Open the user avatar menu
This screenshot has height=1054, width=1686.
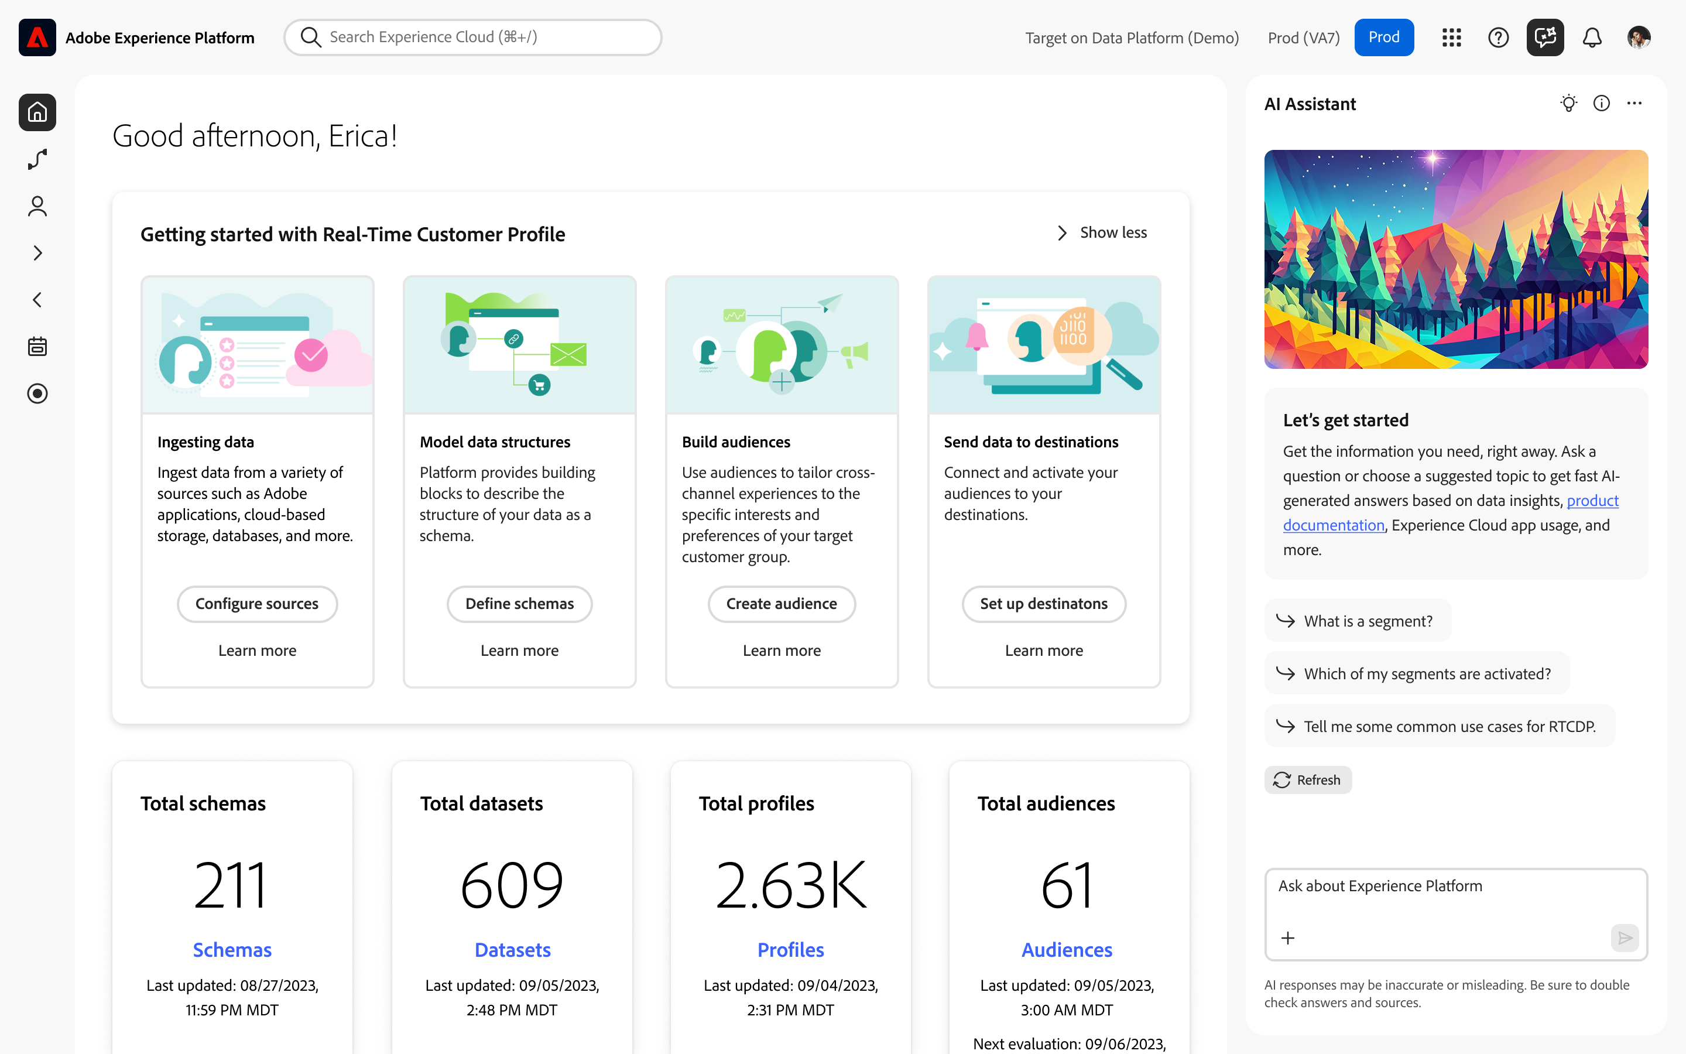tap(1639, 37)
